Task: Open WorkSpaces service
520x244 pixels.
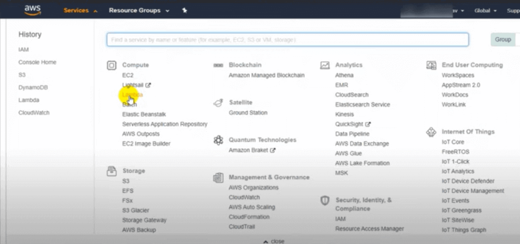Action: click(x=458, y=76)
